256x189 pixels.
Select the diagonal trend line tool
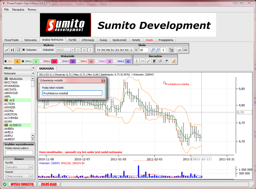pos(148,61)
